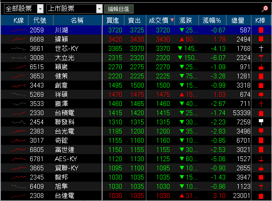This screenshot has width=272, height=201.
Task: Click total volume 53339 for 台積電
Action: (241, 113)
